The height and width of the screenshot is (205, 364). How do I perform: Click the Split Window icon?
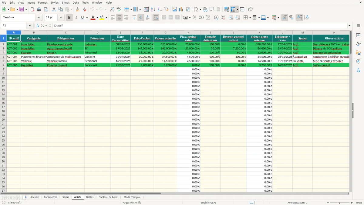coord(242,9)
